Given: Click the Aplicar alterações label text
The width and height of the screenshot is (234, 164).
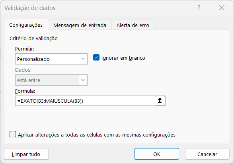Looking at the screenshot, I should pyautogui.click(x=97, y=135).
